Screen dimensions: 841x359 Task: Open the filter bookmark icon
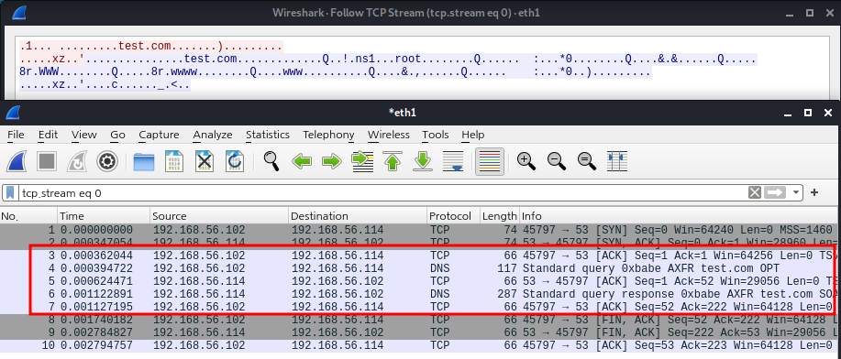point(10,193)
